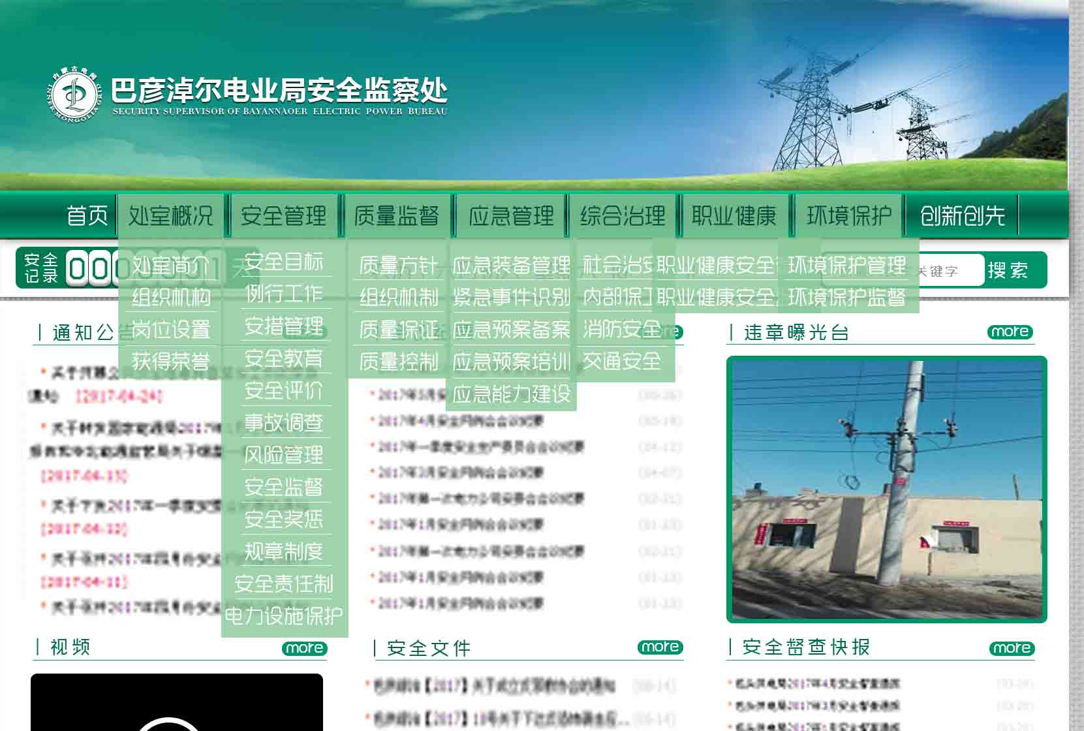
Task: Select 岗位设置 submenu entry
Action: click(170, 329)
